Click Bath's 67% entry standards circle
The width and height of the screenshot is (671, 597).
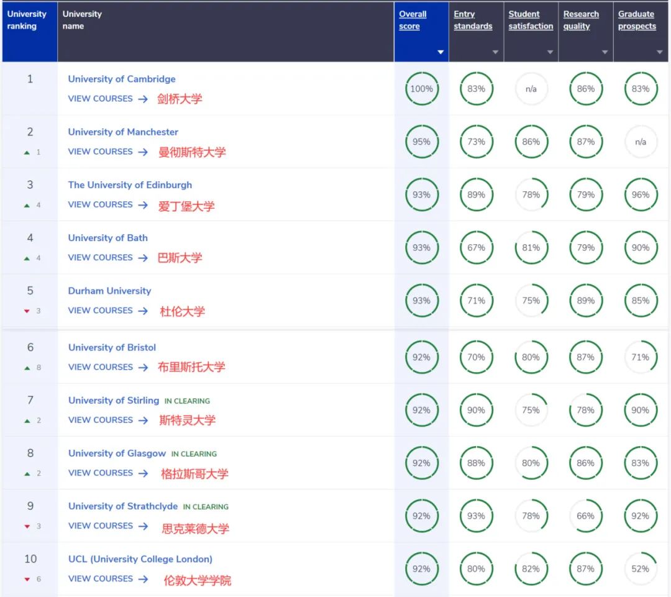(477, 248)
